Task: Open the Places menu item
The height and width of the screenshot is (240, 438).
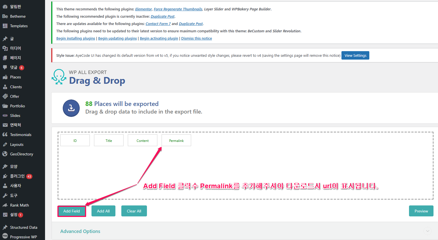Action: click(15, 77)
